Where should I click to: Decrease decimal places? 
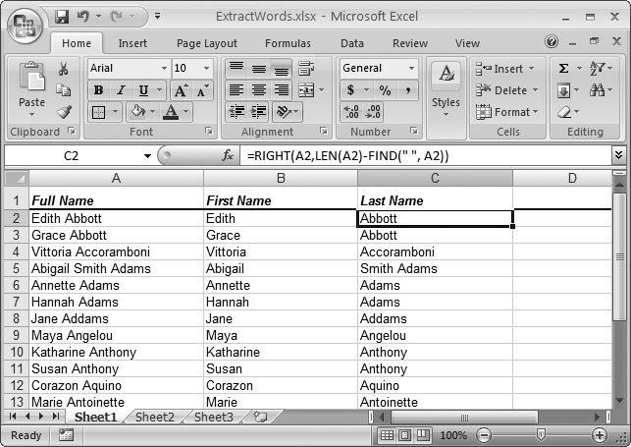[x=373, y=112]
